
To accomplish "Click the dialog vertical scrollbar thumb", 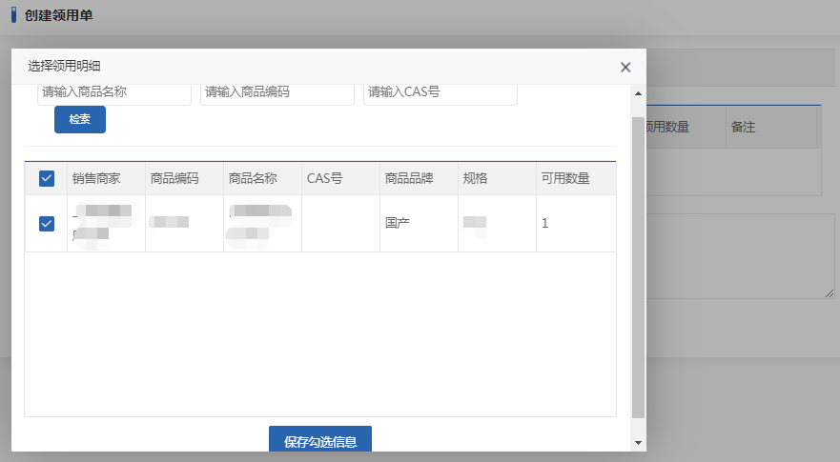I will pyautogui.click(x=638, y=267).
